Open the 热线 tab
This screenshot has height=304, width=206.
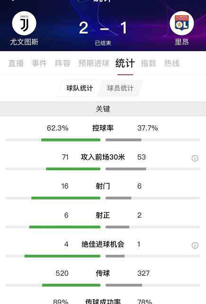(172, 63)
